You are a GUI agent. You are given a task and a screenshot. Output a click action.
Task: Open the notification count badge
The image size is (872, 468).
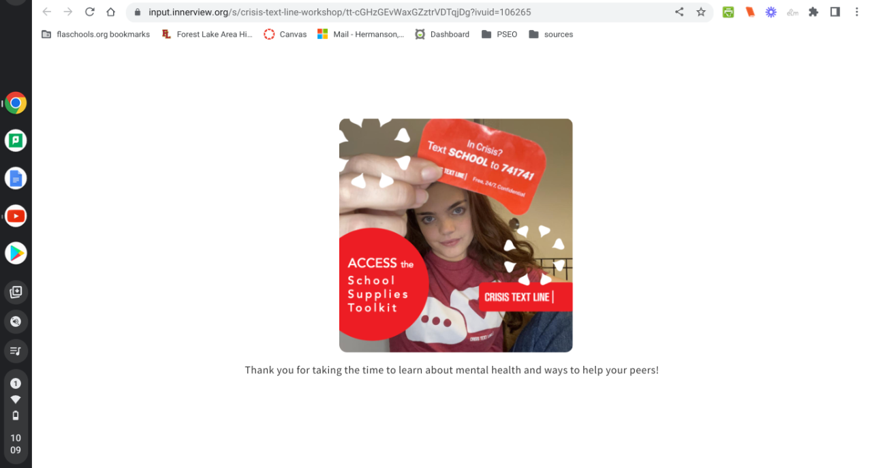coord(16,384)
